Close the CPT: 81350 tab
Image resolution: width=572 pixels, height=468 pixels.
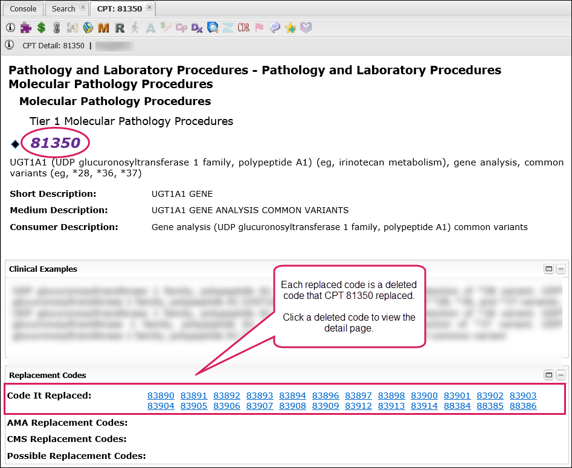pos(149,8)
